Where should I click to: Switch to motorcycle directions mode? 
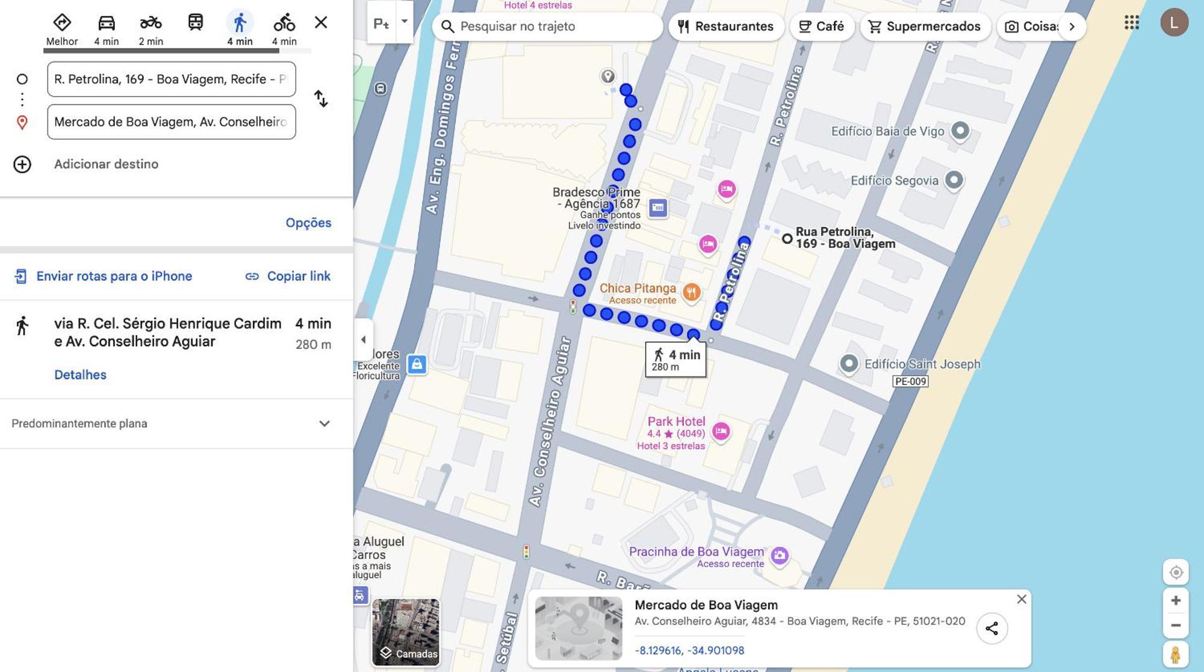coord(151,29)
